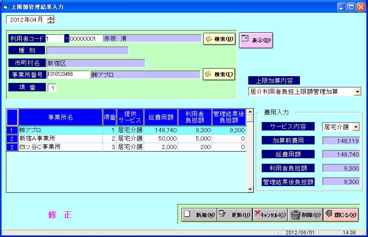Minimize the 上限額管理結果入力 window
The height and width of the screenshot is (237, 368).
click(x=342, y=7)
